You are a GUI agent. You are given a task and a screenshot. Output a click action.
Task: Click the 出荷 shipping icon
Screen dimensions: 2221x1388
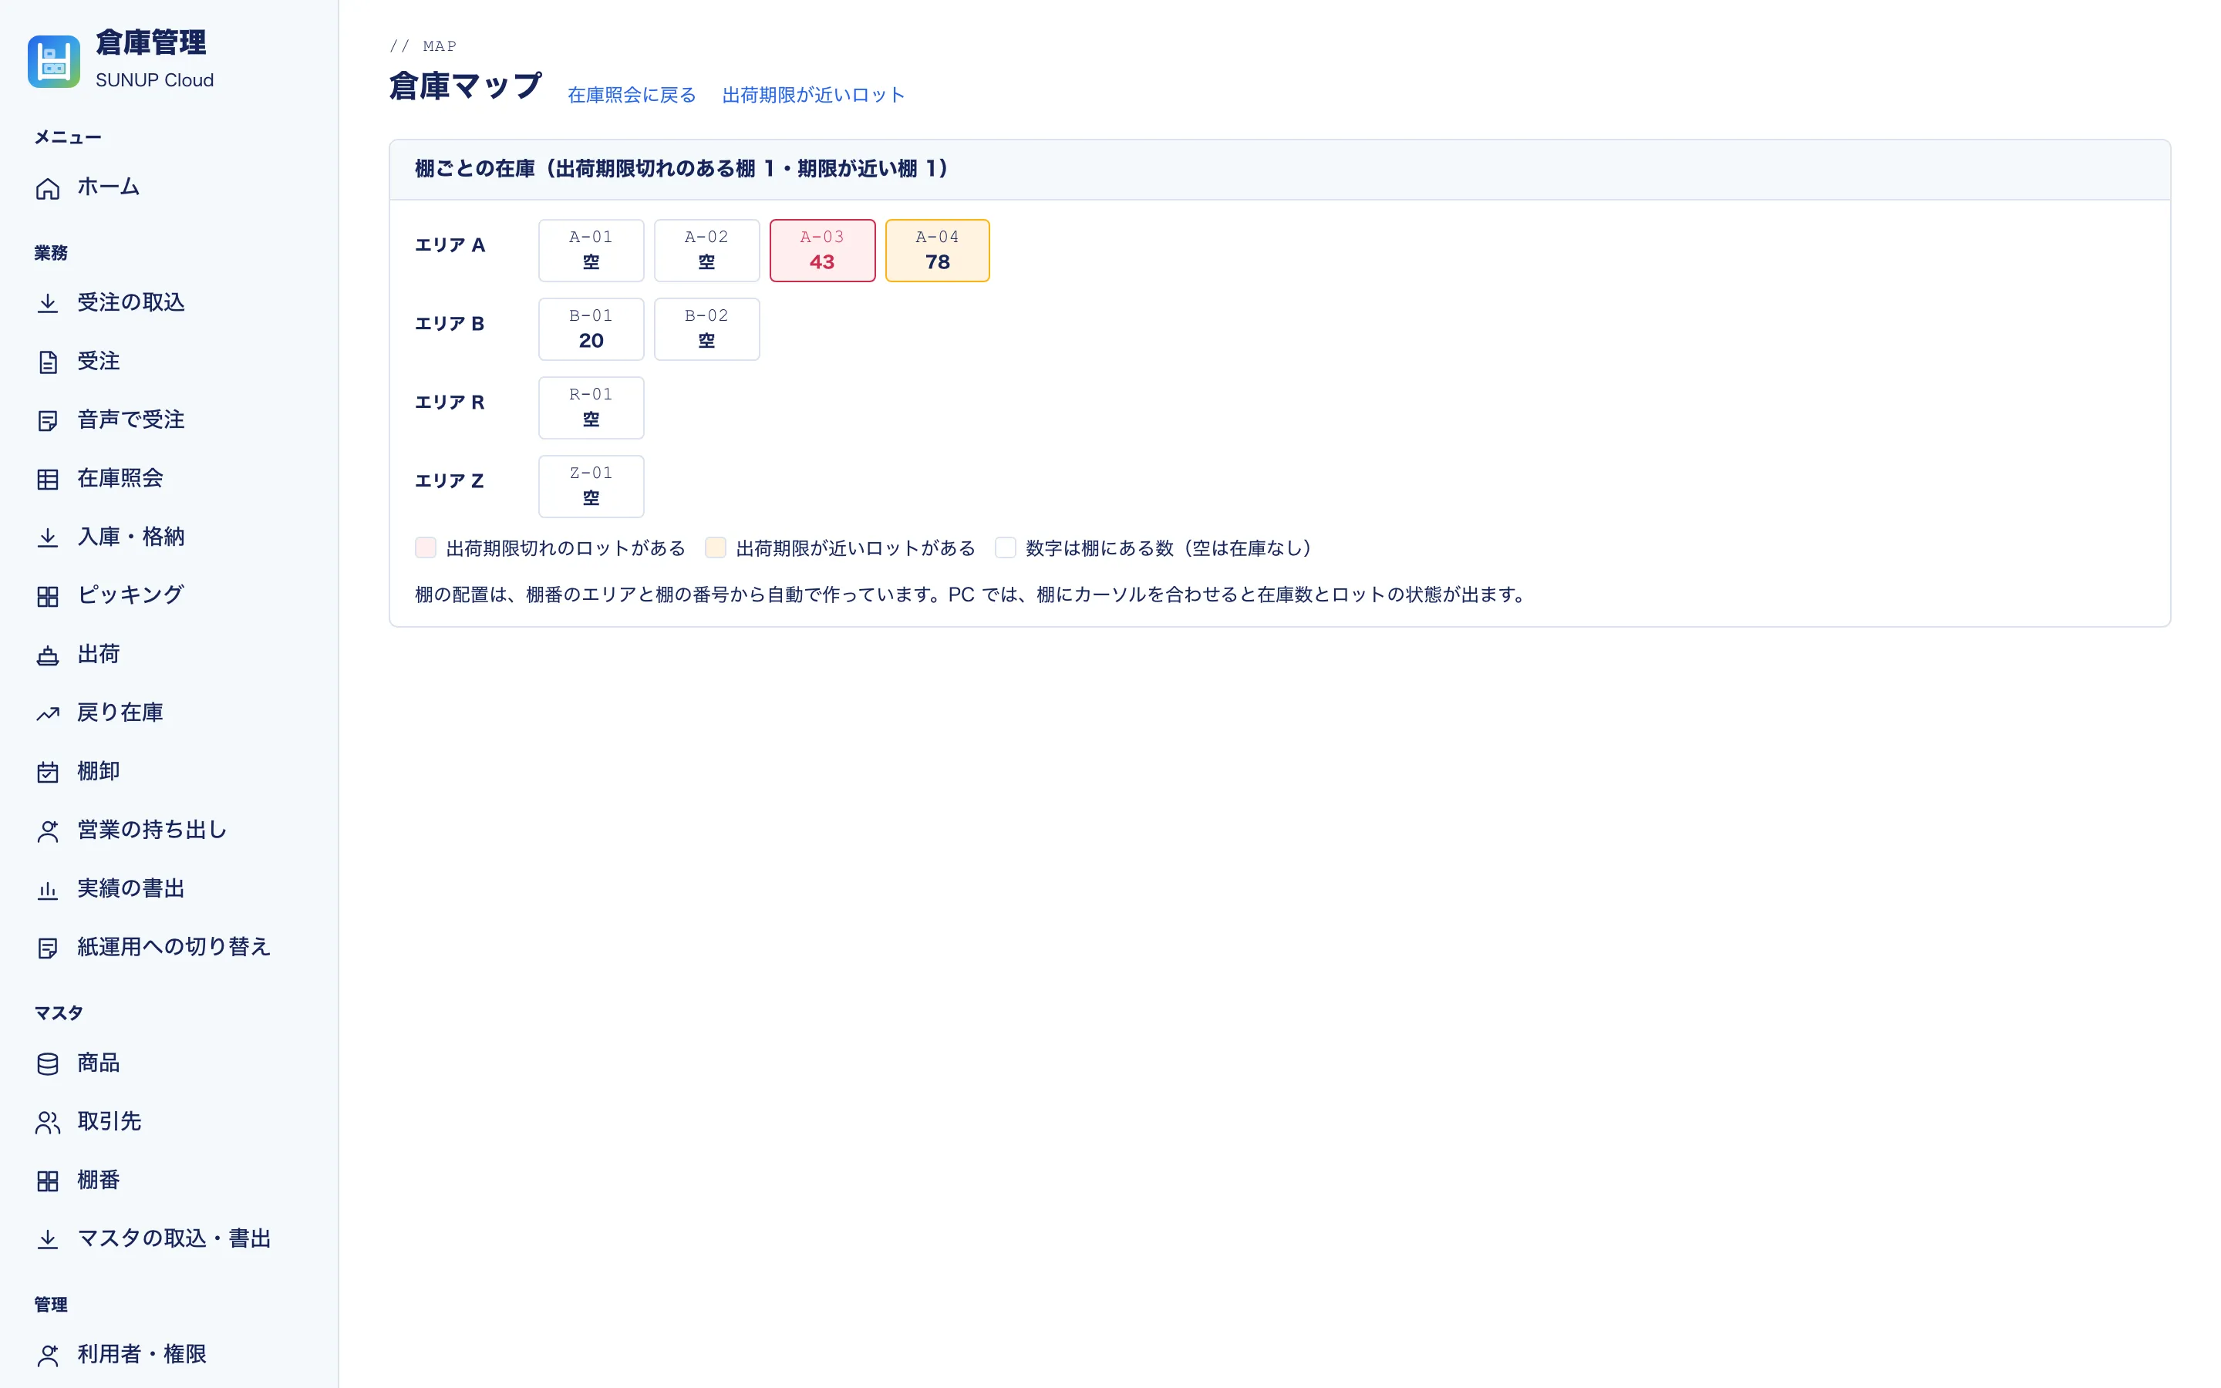click(x=48, y=655)
